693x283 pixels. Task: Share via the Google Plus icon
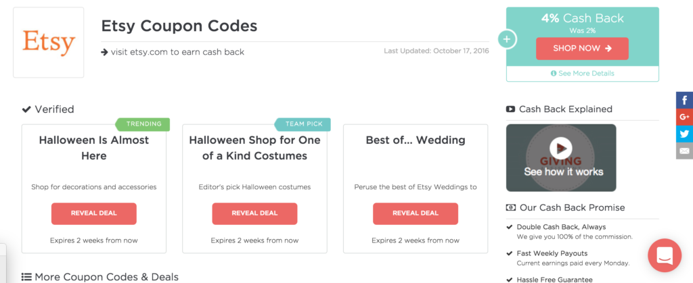685,117
